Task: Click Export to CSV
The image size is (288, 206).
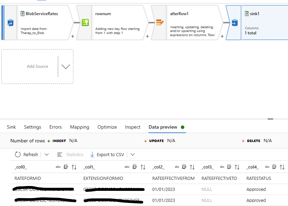Action: pos(107,155)
